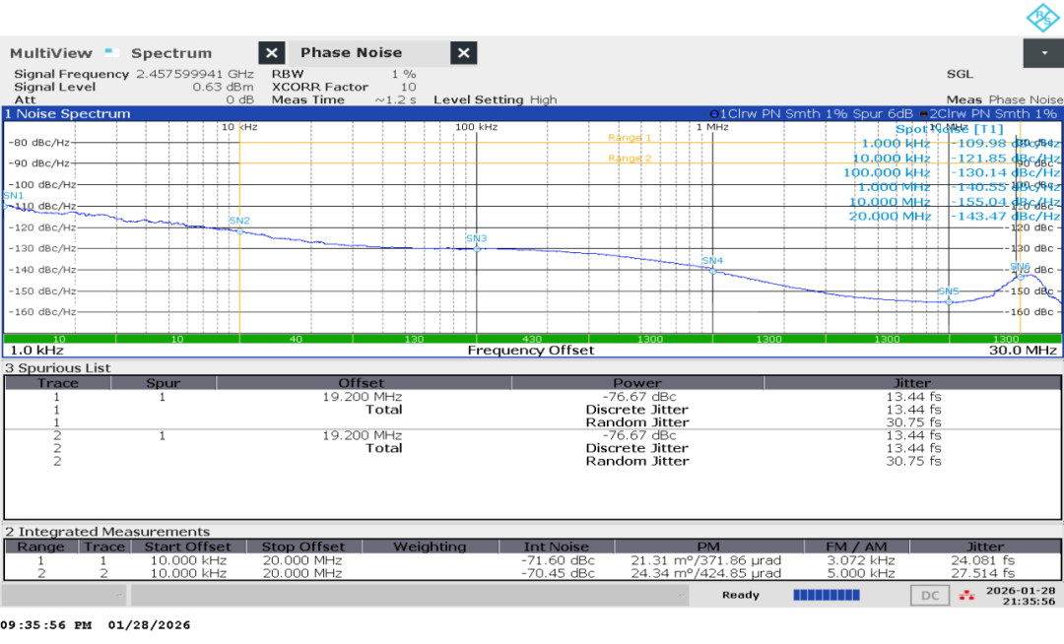1064x644 pixels.
Task: Click the green segment labeled 430
Action: pos(532,339)
